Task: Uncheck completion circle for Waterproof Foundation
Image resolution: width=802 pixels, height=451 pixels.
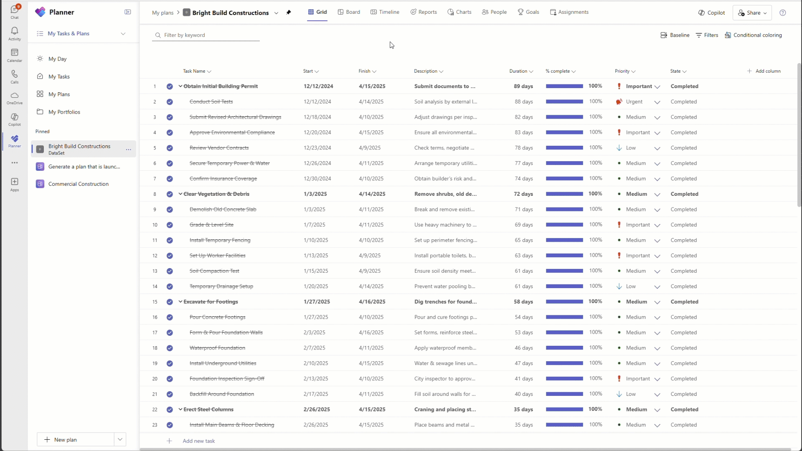Action: [x=170, y=348]
